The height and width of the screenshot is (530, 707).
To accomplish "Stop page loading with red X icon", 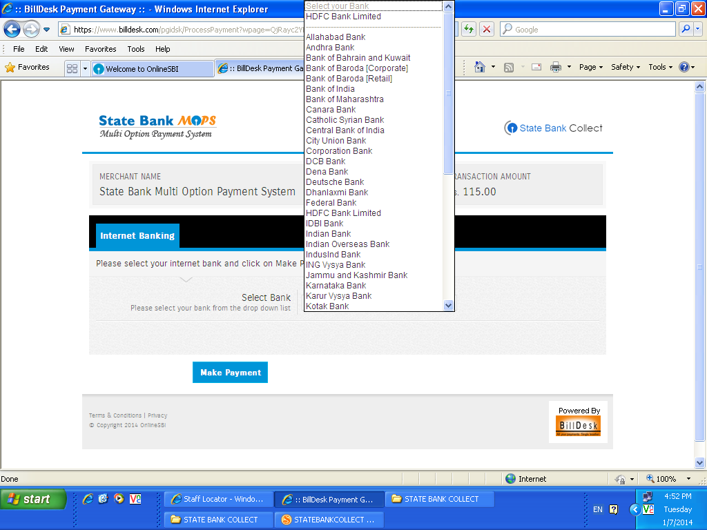I will tap(487, 29).
